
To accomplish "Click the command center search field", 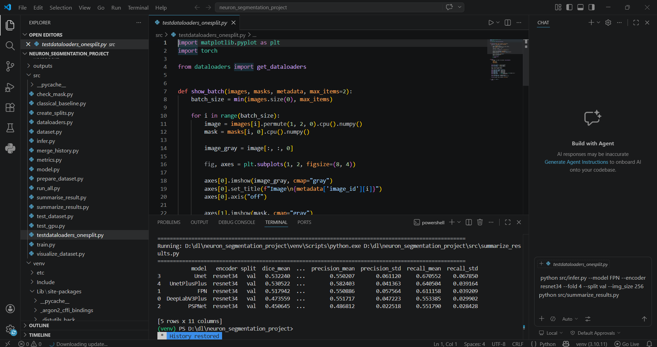I will [x=328, y=7].
